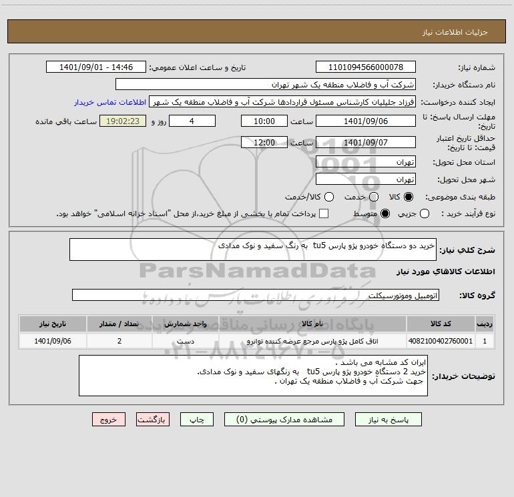Click the خروج exit button
514x497 pixels.
pyautogui.click(x=109, y=420)
